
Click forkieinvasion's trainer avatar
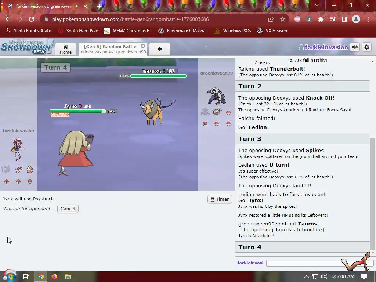pos(18,149)
